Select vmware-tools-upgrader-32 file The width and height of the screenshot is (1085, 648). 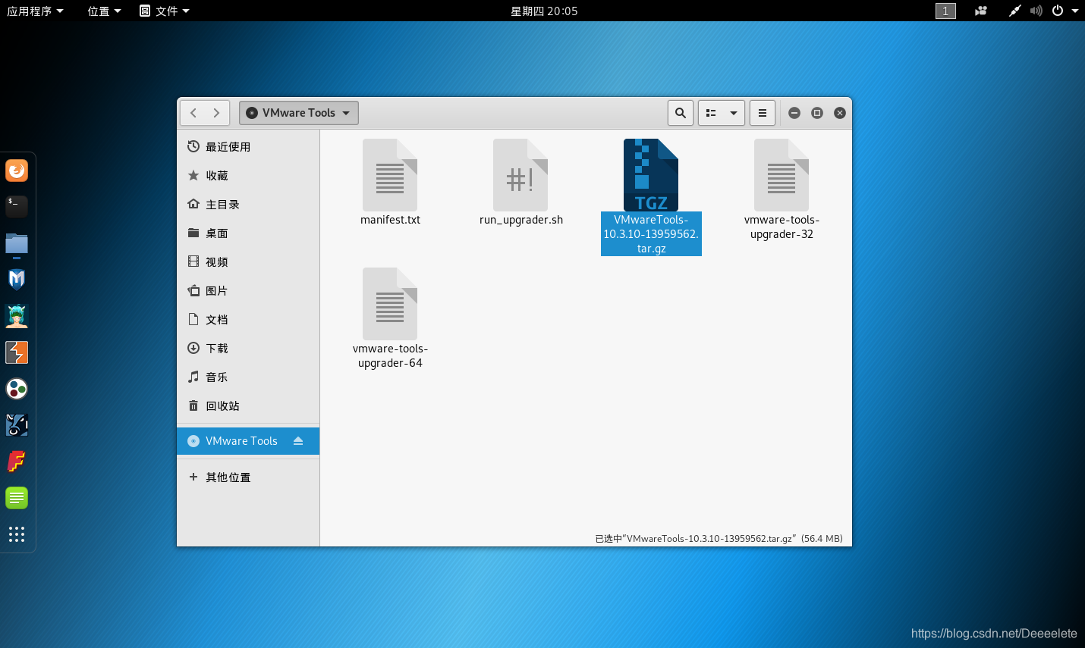[x=782, y=189]
